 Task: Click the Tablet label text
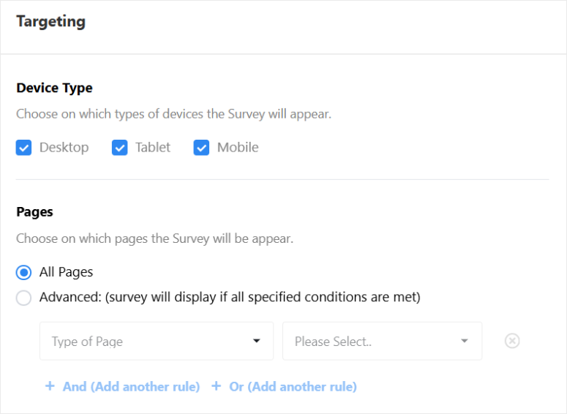[152, 148]
